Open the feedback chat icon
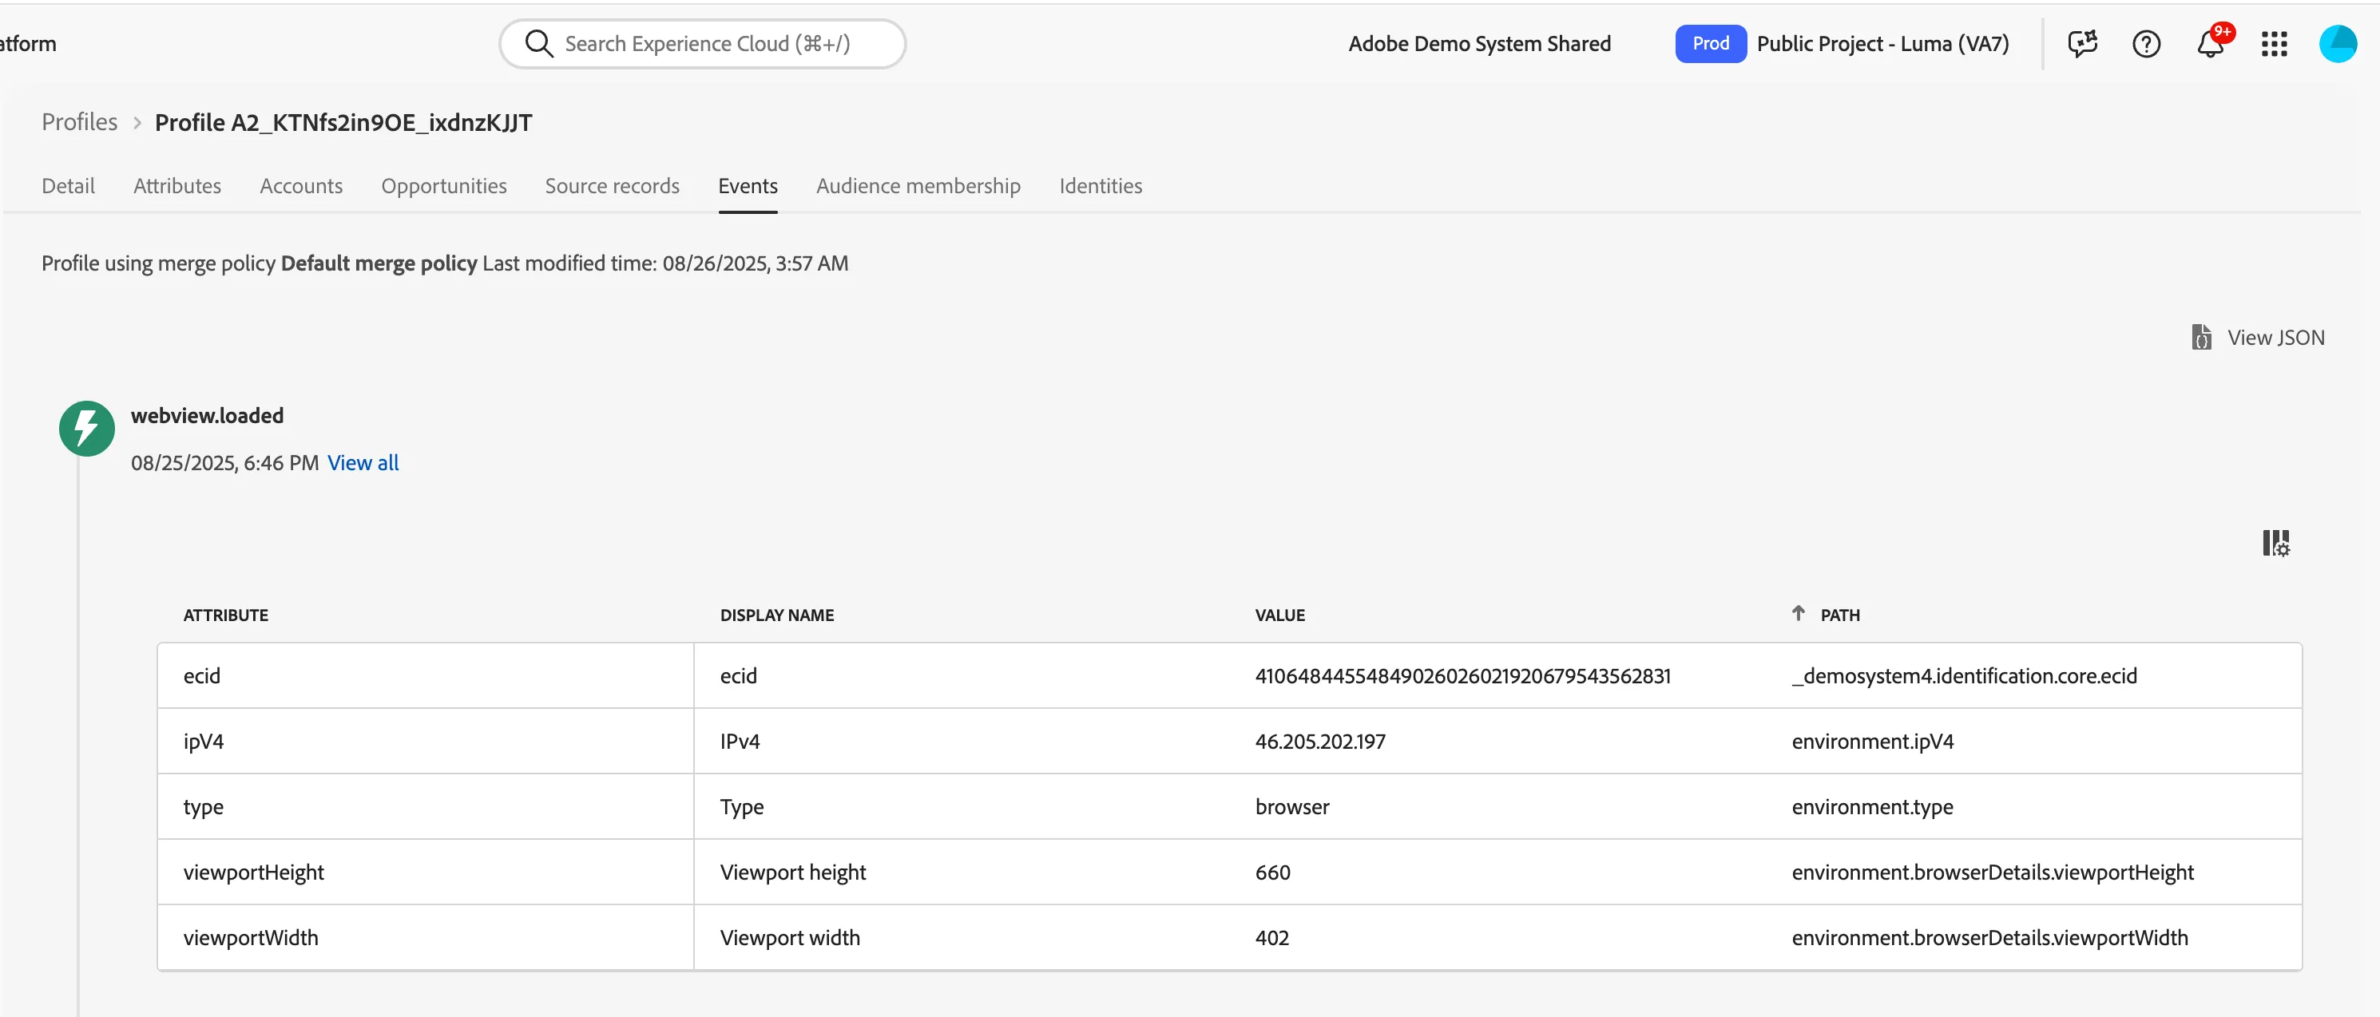 (x=2081, y=43)
